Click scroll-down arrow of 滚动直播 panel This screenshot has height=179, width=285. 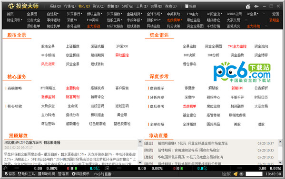tap(280, 162)
